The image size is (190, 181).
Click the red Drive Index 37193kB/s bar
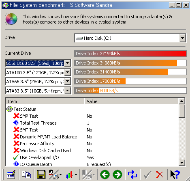[x=130, y=54]
